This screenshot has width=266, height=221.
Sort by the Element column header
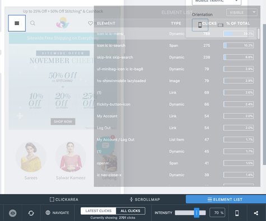[x=106, y=23]
